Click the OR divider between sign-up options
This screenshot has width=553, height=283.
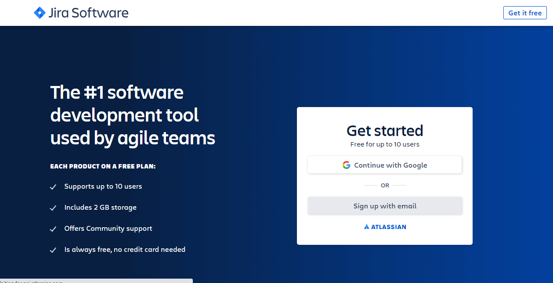[385, 185]
